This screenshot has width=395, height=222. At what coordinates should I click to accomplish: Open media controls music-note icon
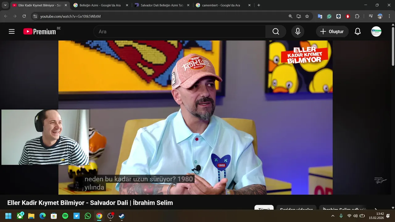click(371, 16)
